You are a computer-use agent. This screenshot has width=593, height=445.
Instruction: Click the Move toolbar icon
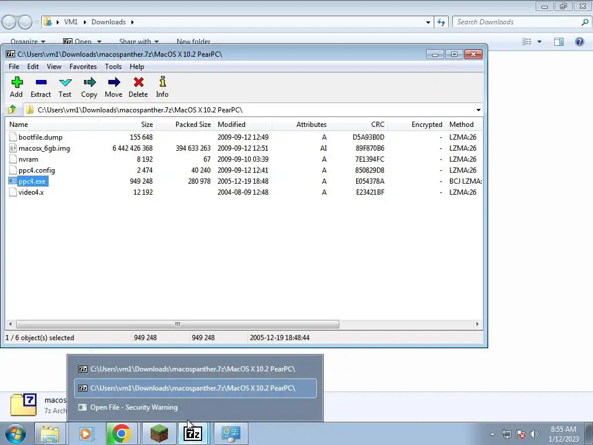pos(114,82)
